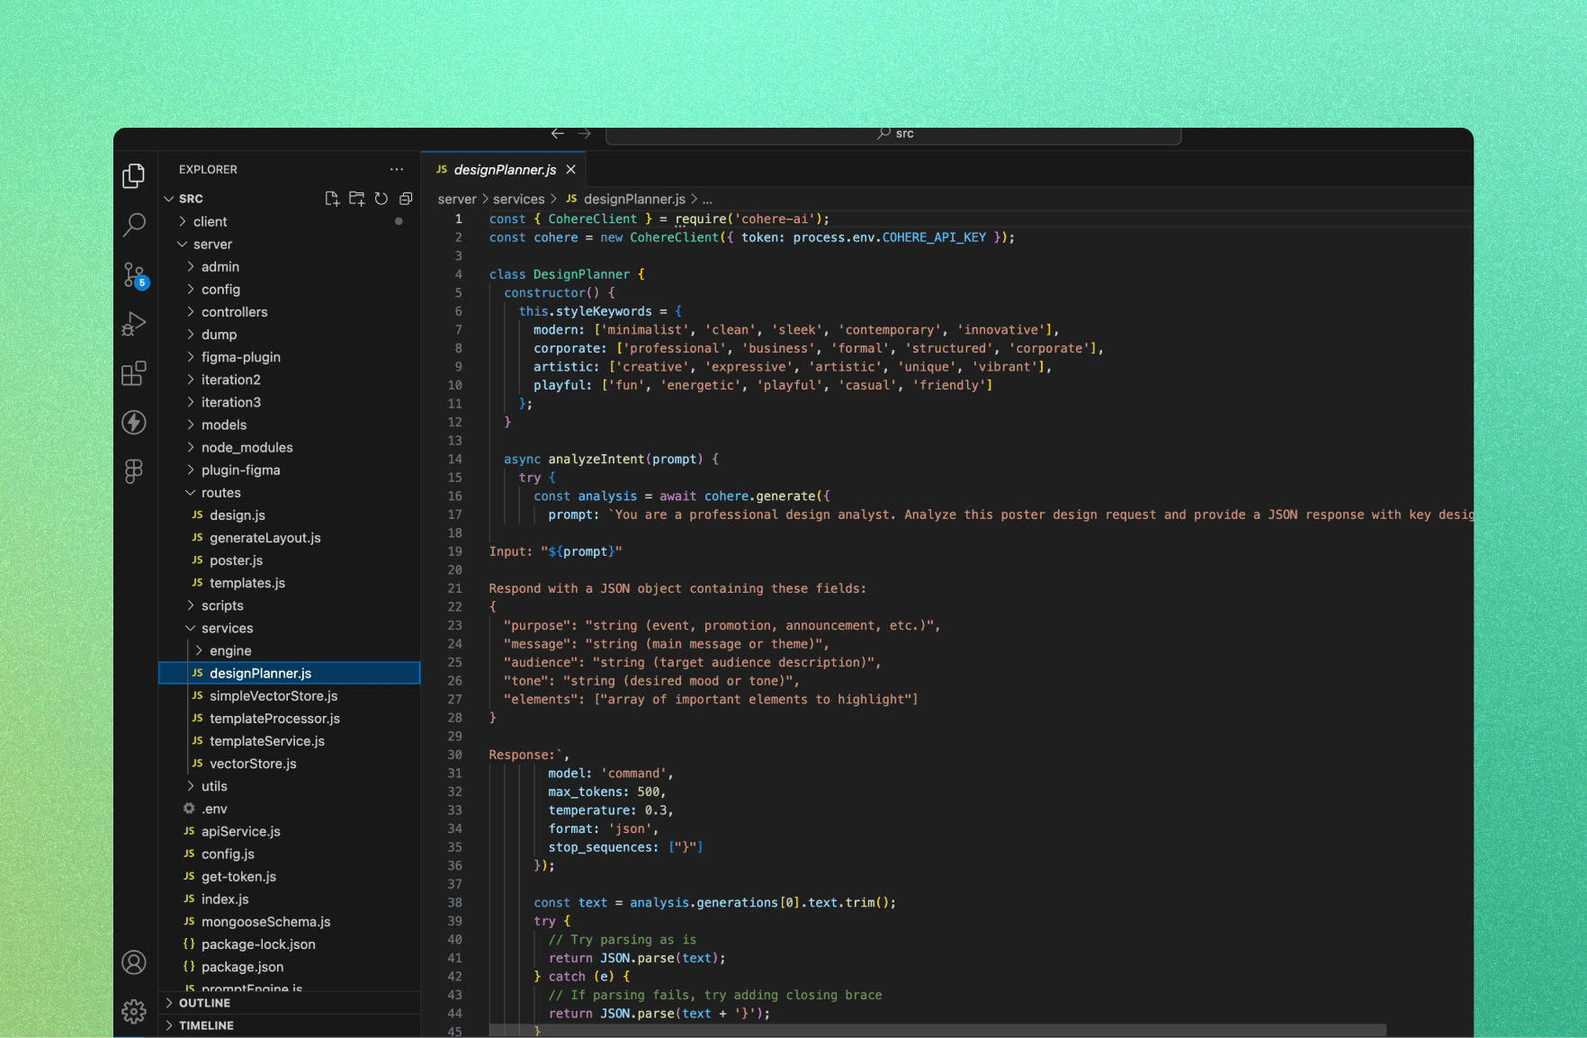Open the Manage gear icon
Screen dimensions: 1587x1038
point(134,1012)
